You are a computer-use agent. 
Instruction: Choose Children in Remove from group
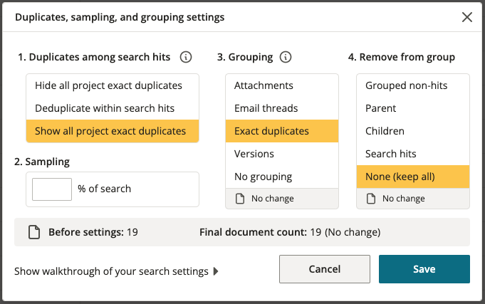(x=413, y=131)
